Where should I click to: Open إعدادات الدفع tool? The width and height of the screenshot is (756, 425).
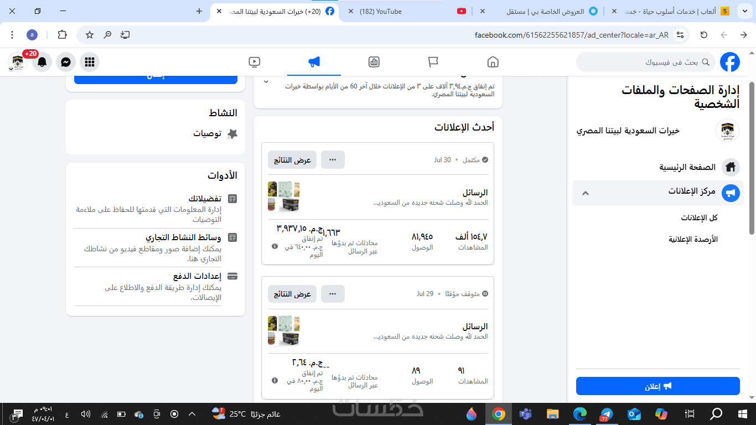coord(156,287)
